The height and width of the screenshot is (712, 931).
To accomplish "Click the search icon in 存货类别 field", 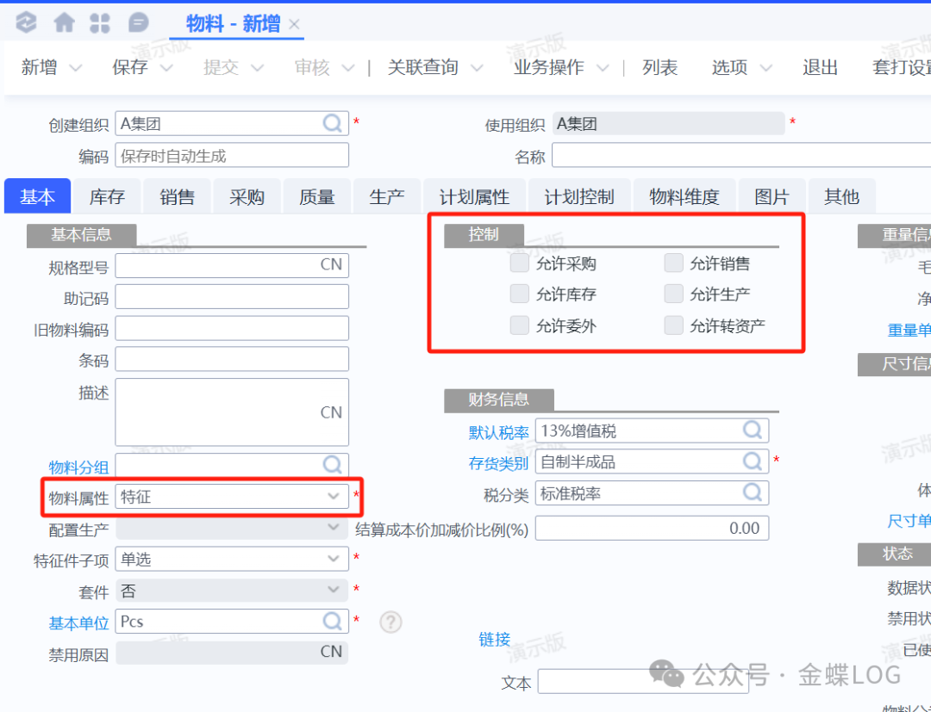I will (753, 461).
